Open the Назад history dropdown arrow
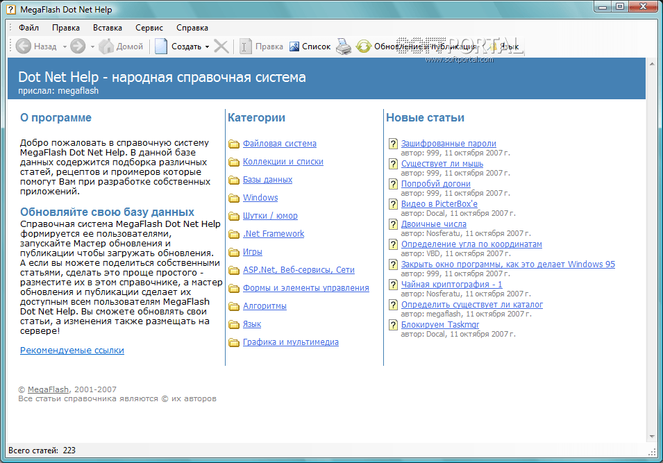The image size is (663, 463). coord(65,47)
